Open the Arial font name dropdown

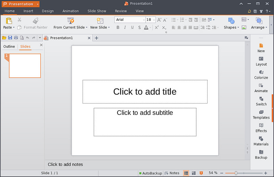pyautogui.click(x=144, y=20)
